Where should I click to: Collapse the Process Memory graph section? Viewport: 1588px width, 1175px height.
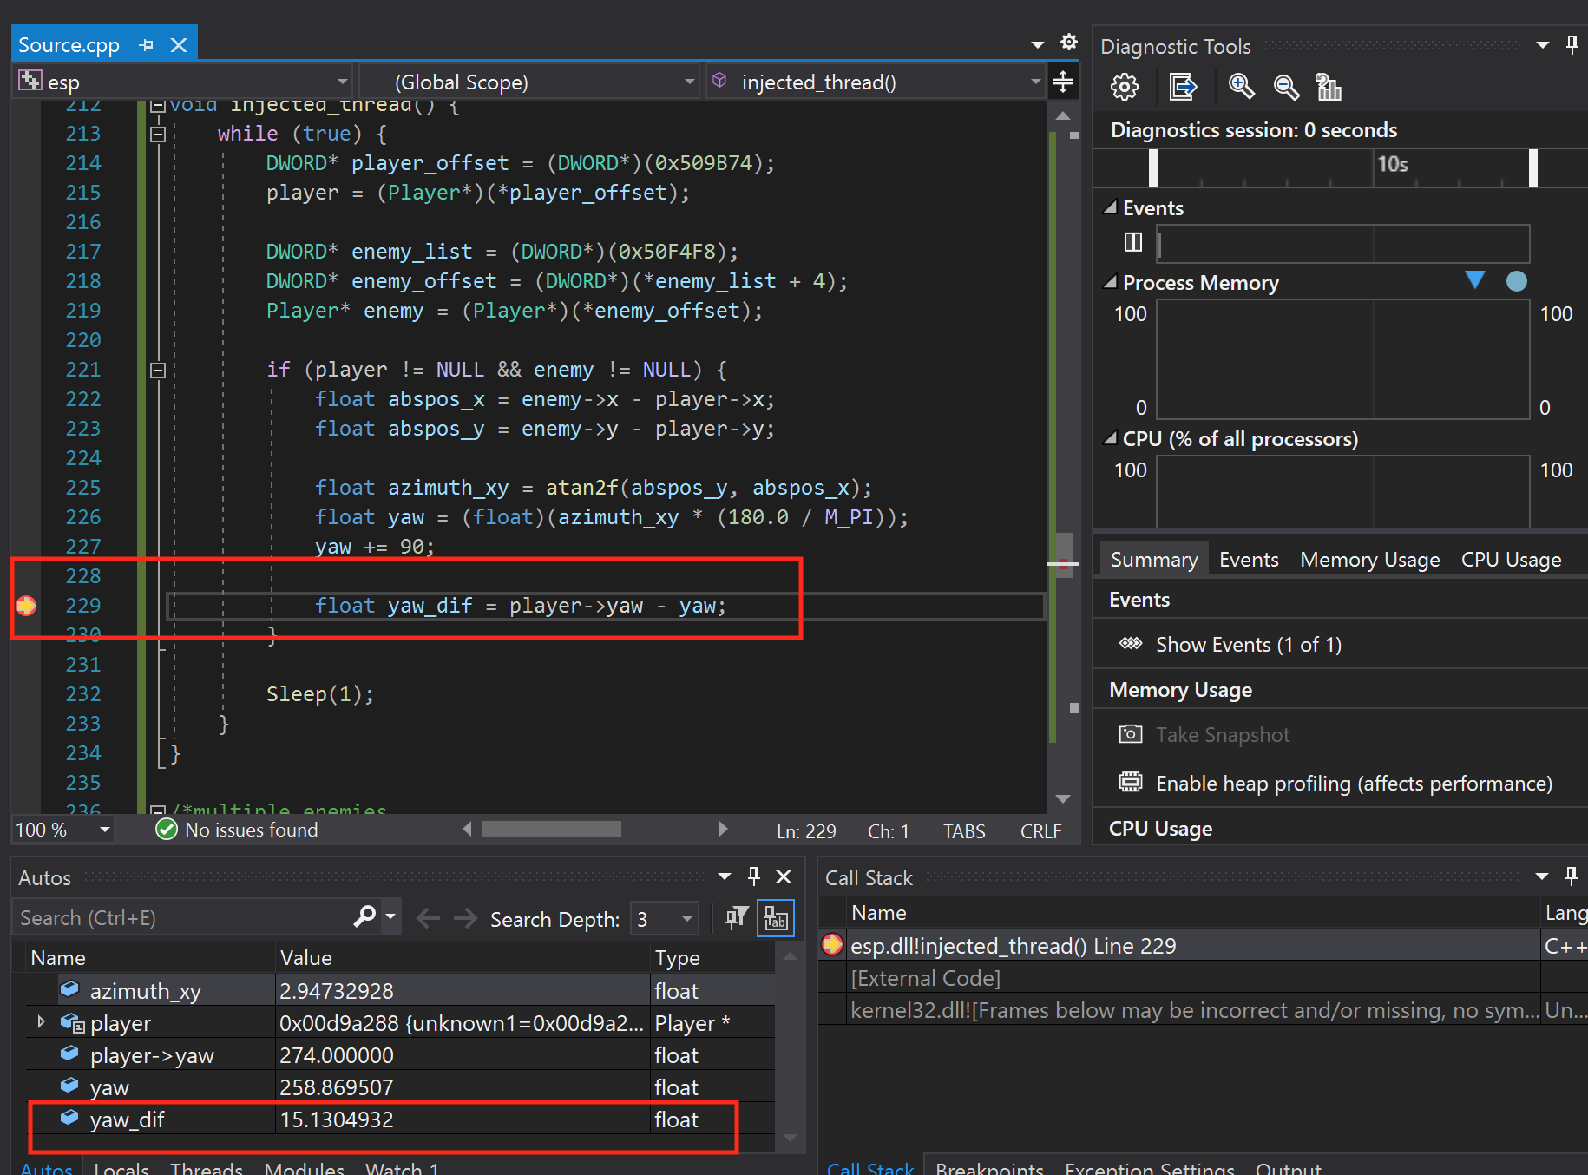pos(1110,282)
